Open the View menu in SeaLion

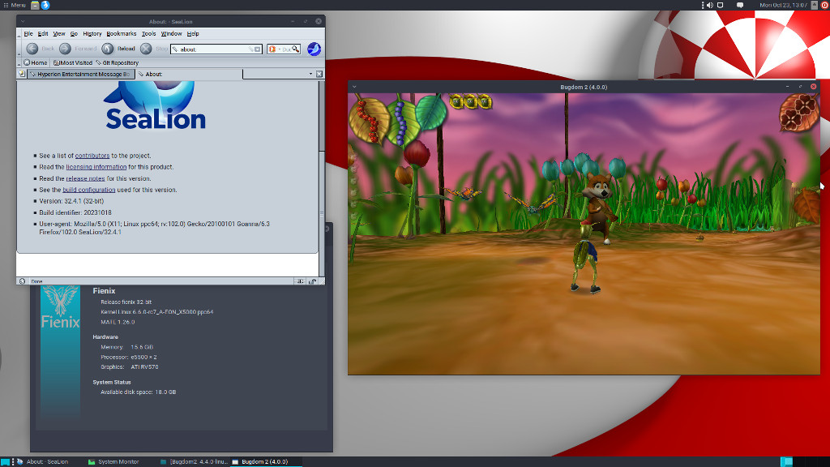point(58,33)
